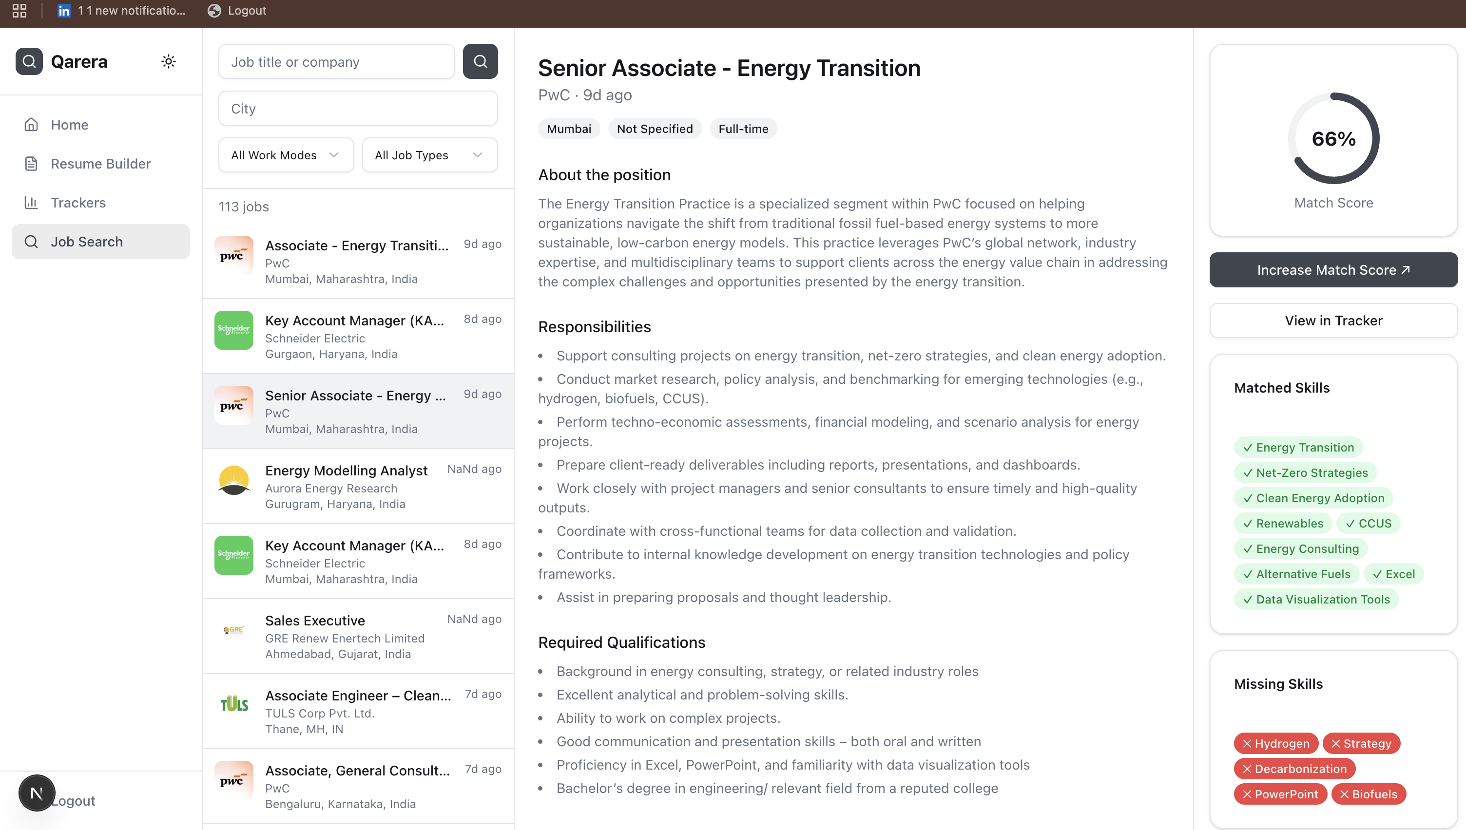Click the TULS Corp company logo
The width and height of the screenshot is (1466, 830).
(x=234, y=705)
